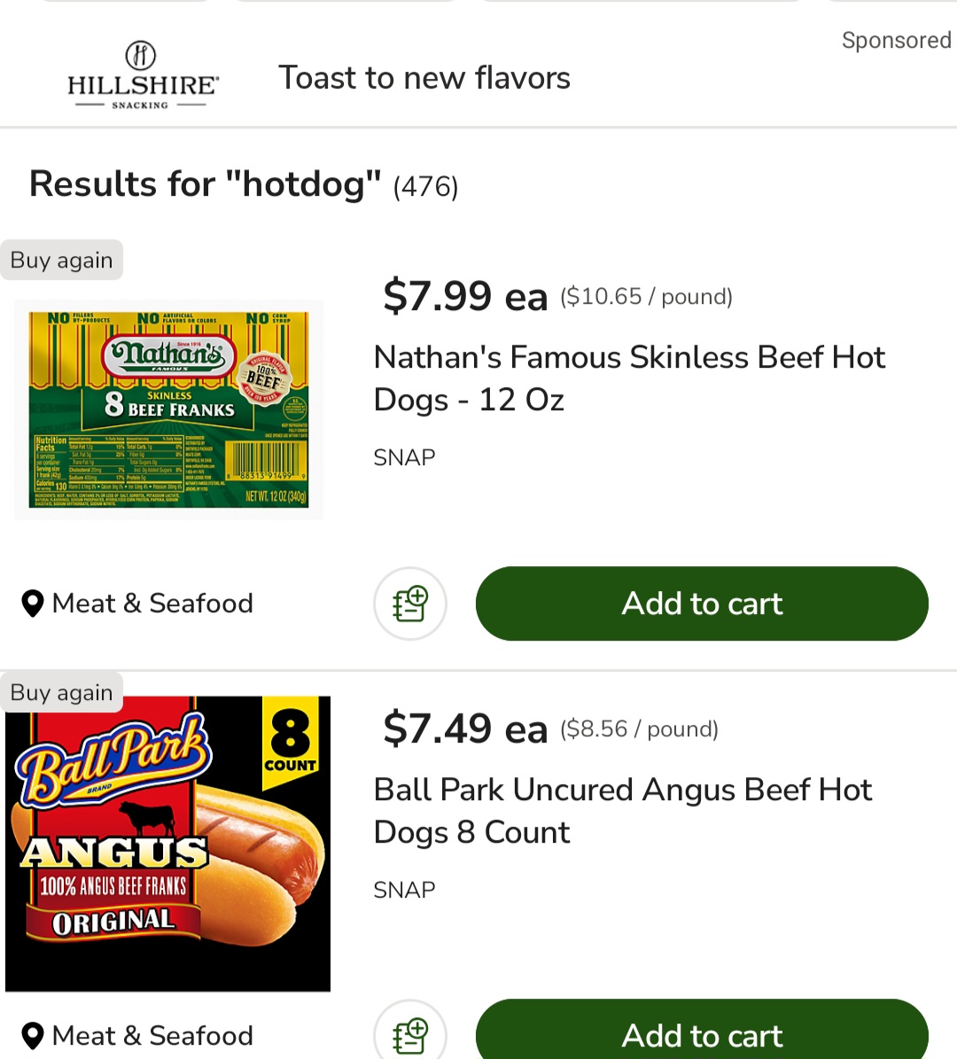Viewport: 957px width, 1059px height.
Task: Tap Sponsored label on Hillshire banner
Action: pyautogui.click(x=897, y=40)
